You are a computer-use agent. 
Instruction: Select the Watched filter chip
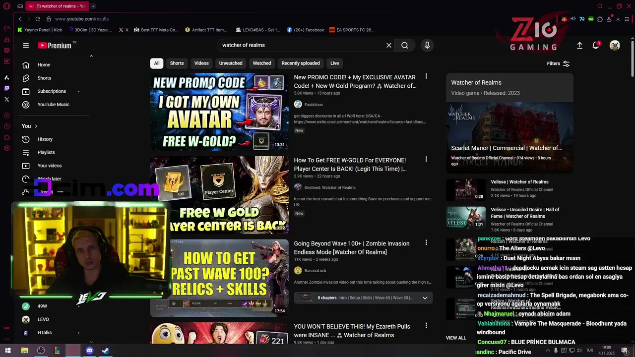[x=262, y=63]
